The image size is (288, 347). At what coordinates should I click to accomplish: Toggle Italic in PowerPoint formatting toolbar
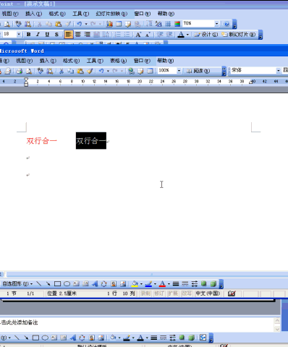coord(38,35)
